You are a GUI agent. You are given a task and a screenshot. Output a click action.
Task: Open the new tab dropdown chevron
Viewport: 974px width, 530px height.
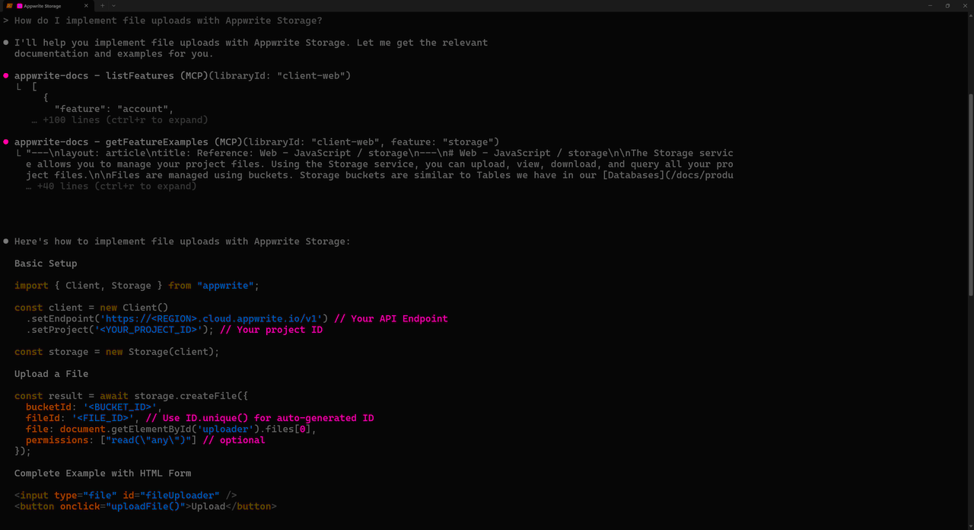click(x=113, y=5)
